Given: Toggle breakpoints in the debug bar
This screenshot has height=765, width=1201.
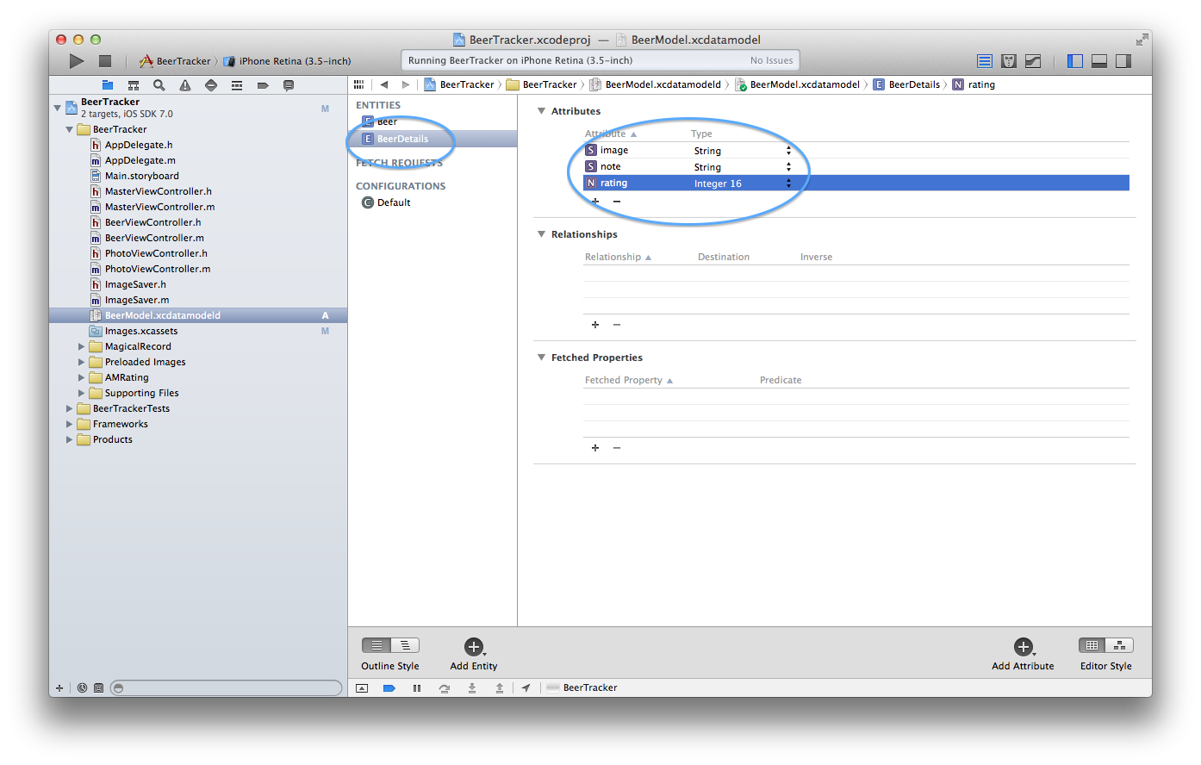Looking at the screenshot, I should click(389, 688).
